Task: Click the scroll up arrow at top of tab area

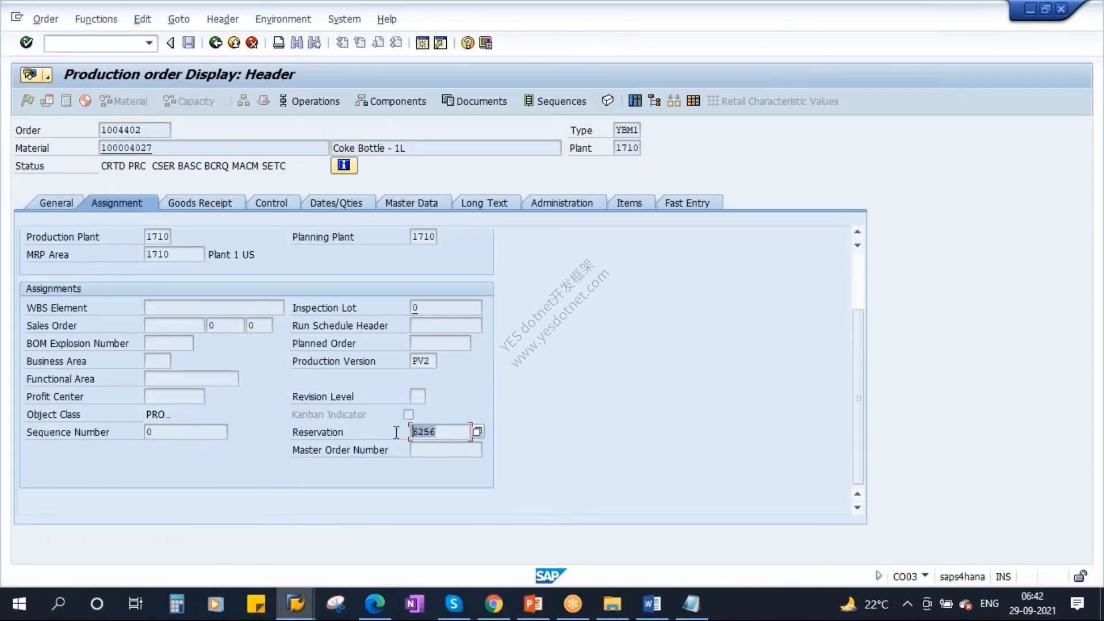Action: 857,232
